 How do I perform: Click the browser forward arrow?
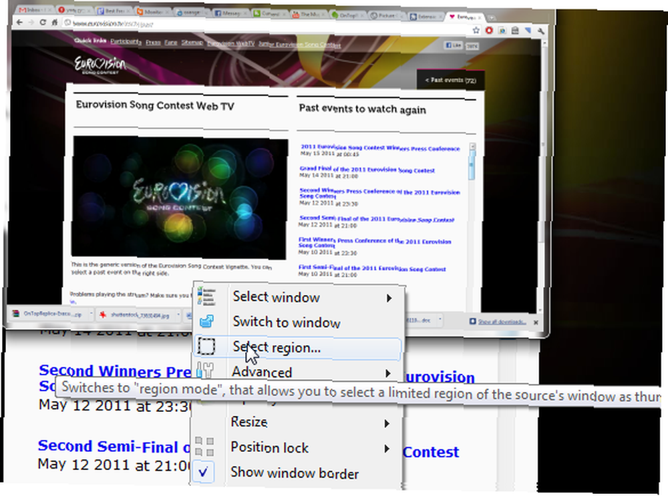pyautogui.click(x=31, y=22)
